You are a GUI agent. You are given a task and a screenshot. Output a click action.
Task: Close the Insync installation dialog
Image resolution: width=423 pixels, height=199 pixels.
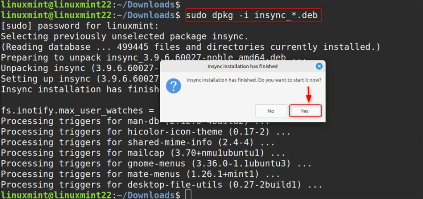(319, 66)
